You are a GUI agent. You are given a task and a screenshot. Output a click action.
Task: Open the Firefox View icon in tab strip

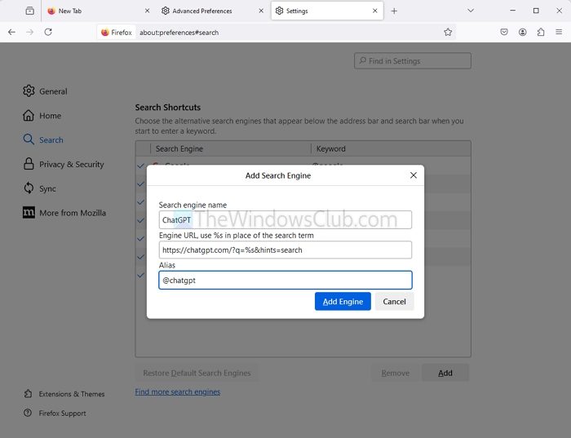pos(30,11)
